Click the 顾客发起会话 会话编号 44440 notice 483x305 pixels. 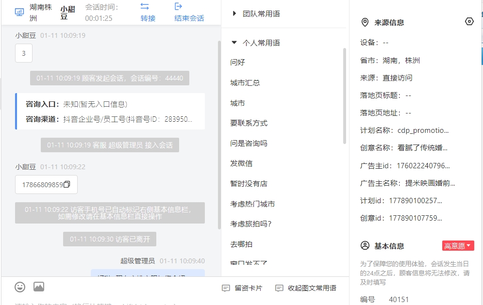coord(110,78)
